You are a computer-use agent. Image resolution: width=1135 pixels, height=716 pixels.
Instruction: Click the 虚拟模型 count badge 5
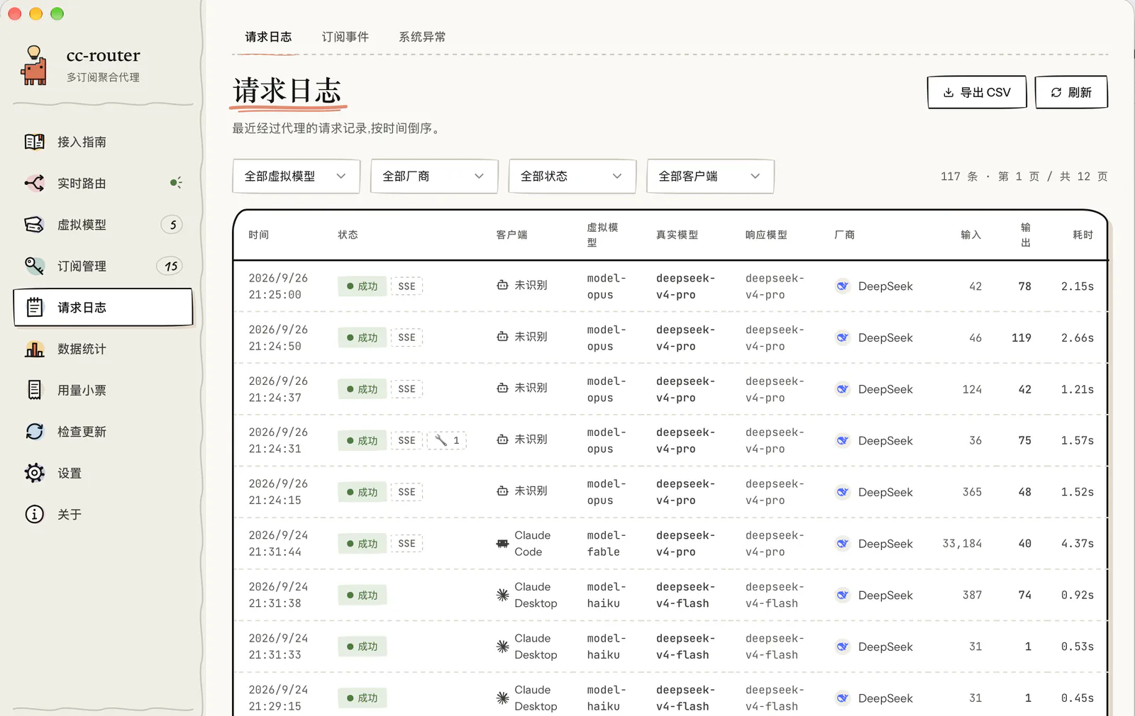pyautogui.click(x=172, y=225)
